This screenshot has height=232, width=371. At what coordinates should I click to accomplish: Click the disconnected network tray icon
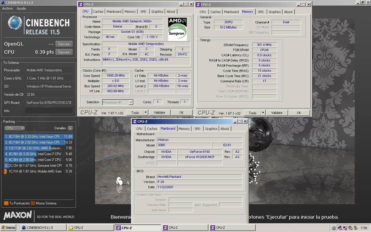340,228
